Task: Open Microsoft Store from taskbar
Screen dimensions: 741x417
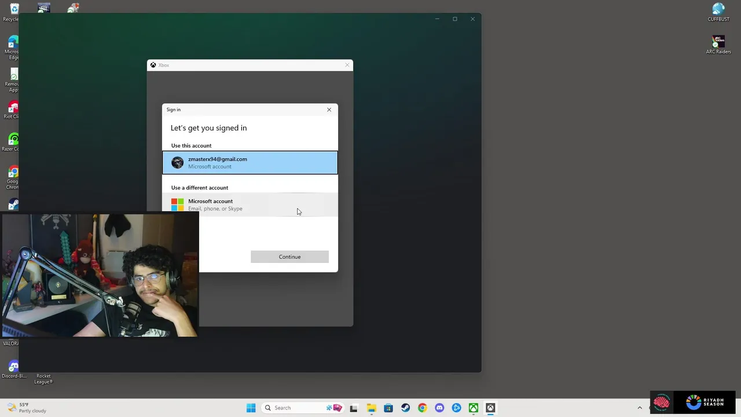Action: coord(388,408)
